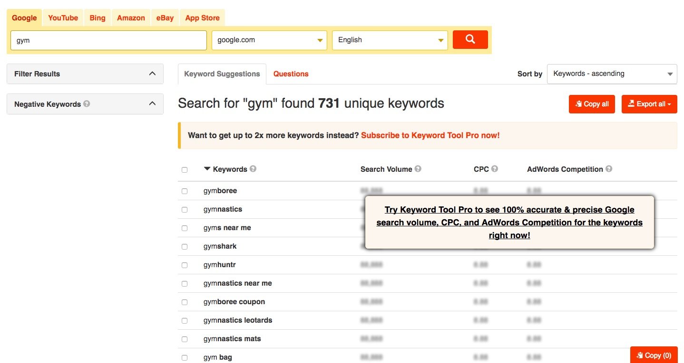This screenshot has width=684, height=363.
Task: Click sort arrow before Keywords column header
Action: (x=207, y=168)
